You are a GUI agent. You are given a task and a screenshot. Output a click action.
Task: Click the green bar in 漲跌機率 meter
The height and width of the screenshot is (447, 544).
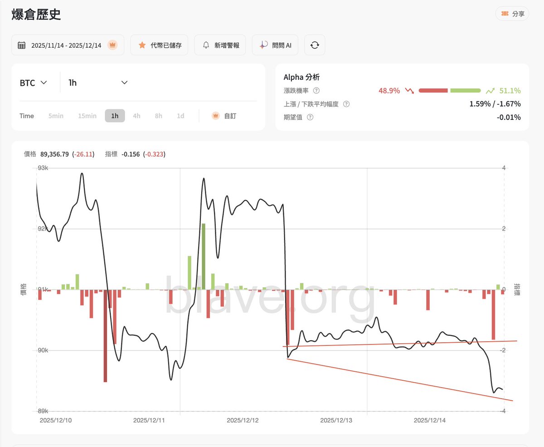(465, 91)
